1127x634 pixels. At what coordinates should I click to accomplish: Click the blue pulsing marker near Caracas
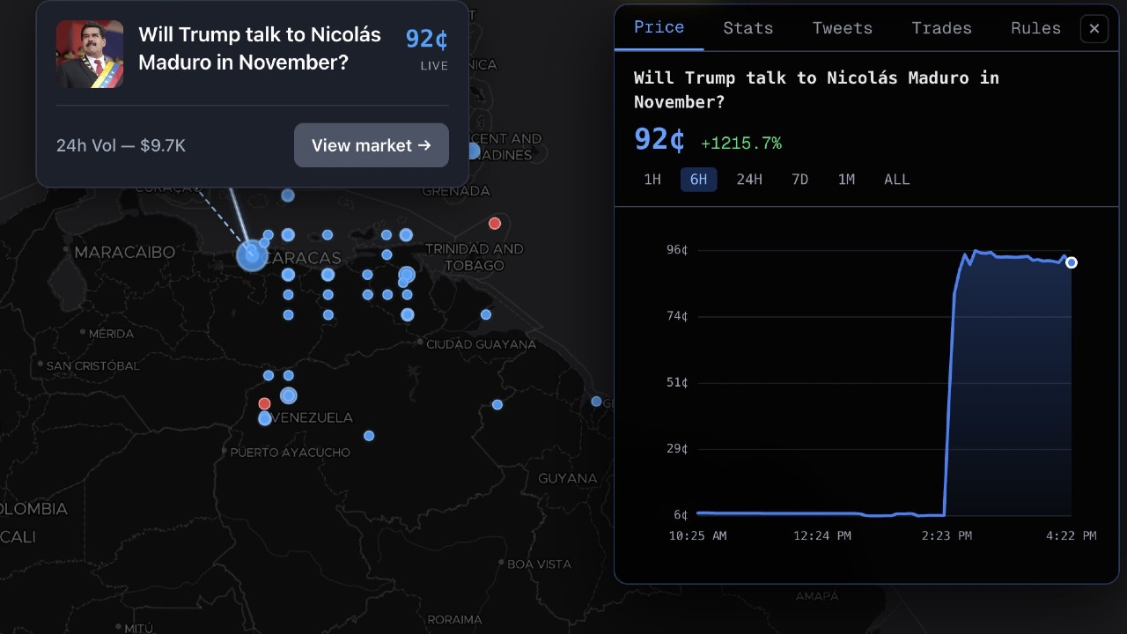pos(251,255)
